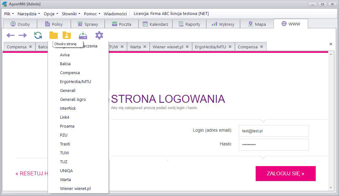Choose Link4 from the dropdown list

[78, 117]
